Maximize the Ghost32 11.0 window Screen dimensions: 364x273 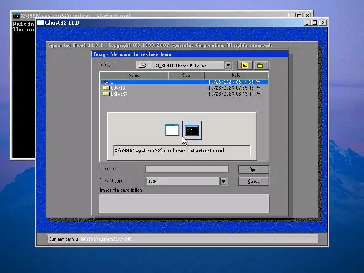tap(314, 23)
